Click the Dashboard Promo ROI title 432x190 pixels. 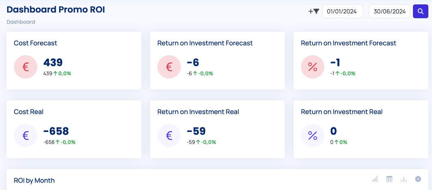point(56,10)
